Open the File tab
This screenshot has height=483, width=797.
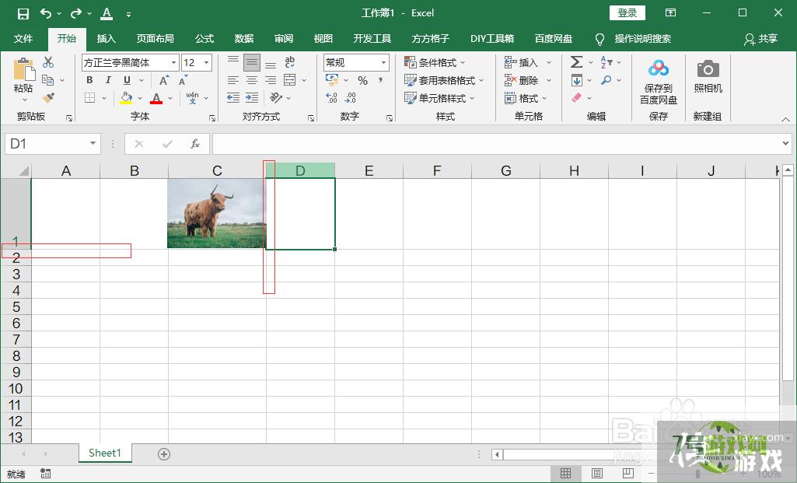pos(23,39)
